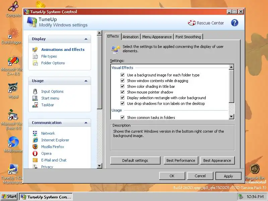Screen dimensions: 268x201
Task: Click the TuneUp title bar icon
Action: pyautogui.click(x=27, y=12)
